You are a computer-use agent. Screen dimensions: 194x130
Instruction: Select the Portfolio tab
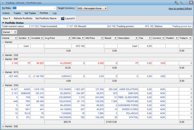[x=44, y=13]
